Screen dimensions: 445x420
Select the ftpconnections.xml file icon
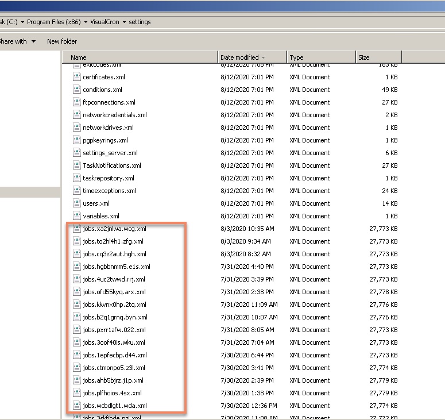point(77,102)
